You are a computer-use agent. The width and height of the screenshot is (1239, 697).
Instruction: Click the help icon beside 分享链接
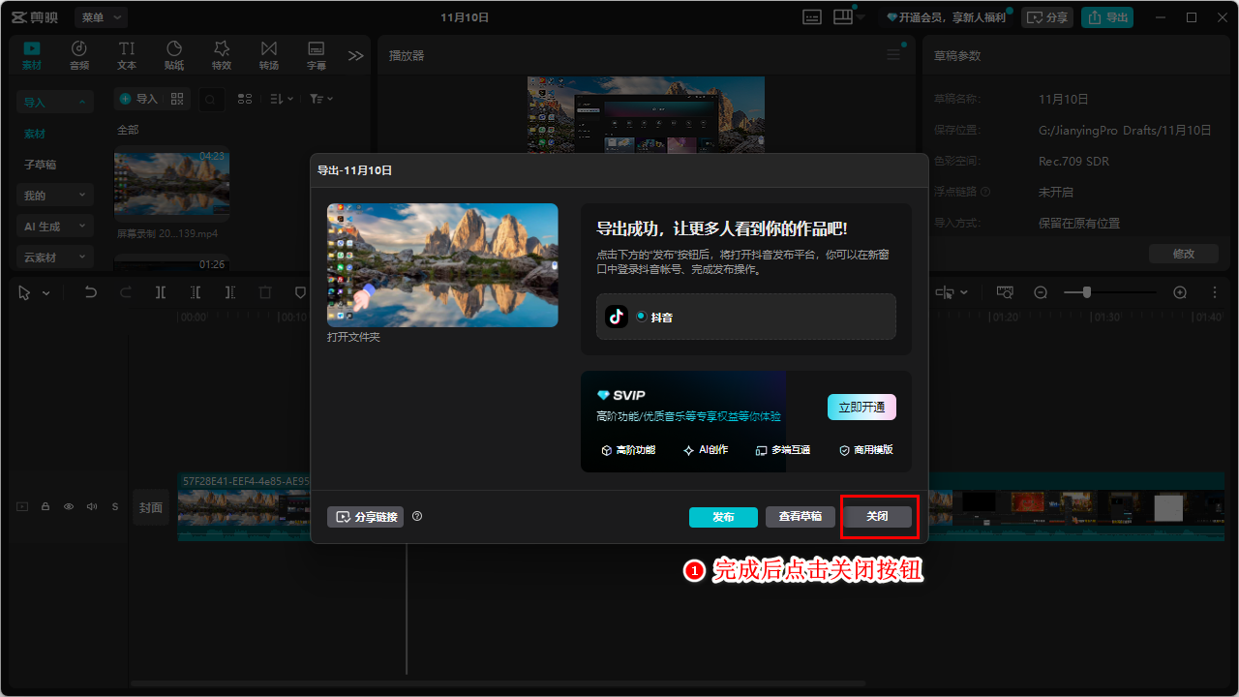(417, 517)
